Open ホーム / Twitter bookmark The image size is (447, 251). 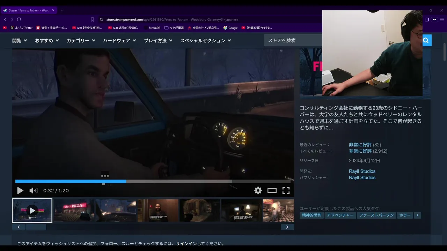click(21, 28)
